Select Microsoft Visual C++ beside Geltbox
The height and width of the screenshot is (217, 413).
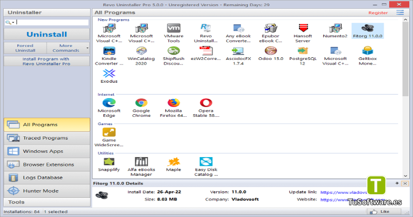tap(335, 56)
